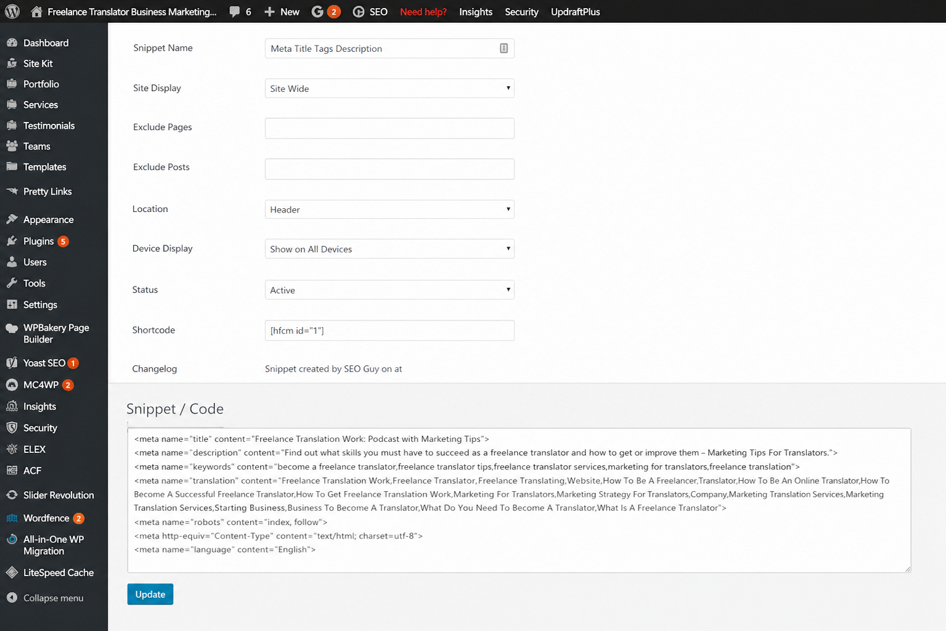Click the Portfolio sidebar icon
The width and height of the screenshot is (946, 631).
(12, 84)
